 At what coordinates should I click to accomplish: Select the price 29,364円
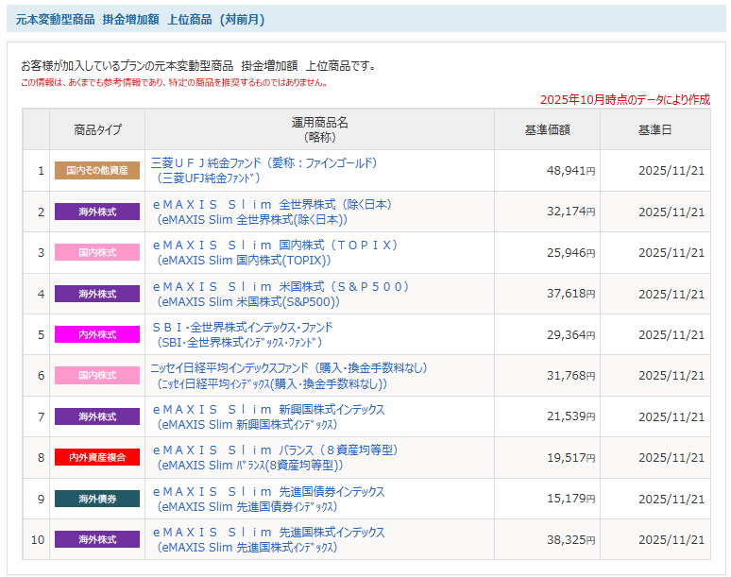click(570, 334)
